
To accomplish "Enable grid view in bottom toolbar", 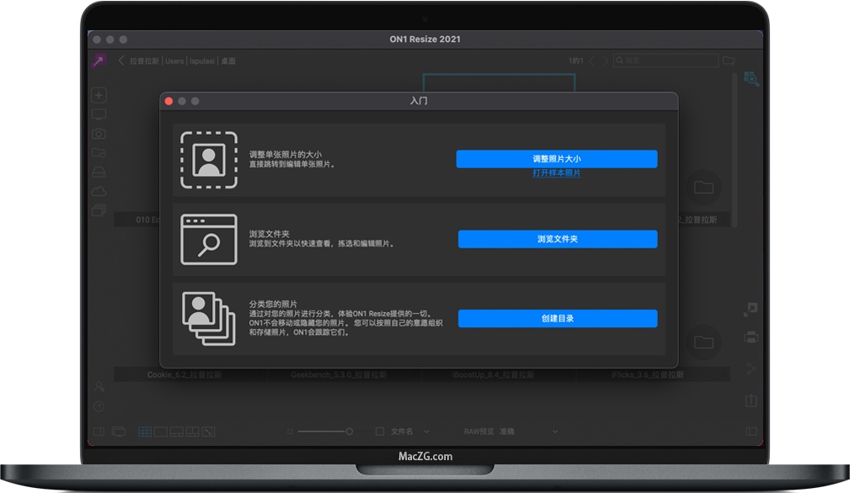I will tap(144, 431).
